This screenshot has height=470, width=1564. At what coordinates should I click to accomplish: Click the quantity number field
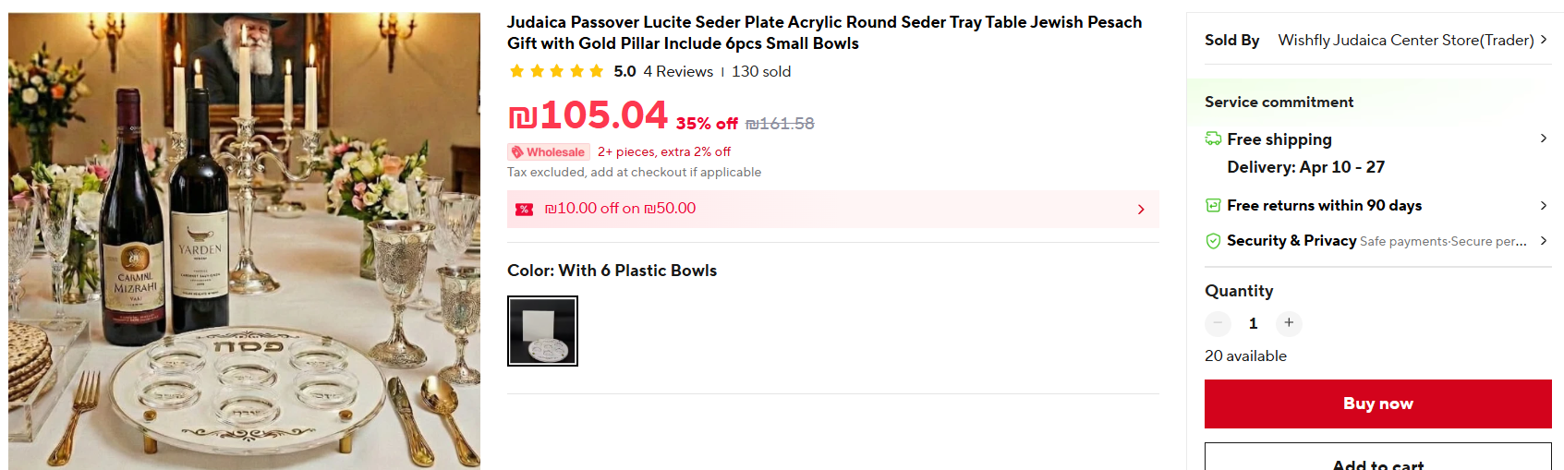[1253, 323]
